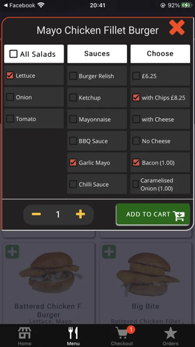The width and height of the screenshot is (195, 347).
Task: Tap the Menu fork and knife icon
Action: coord(73,333)
